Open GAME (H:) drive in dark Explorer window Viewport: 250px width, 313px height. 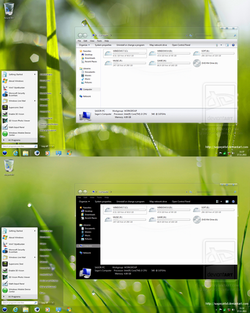pyautogui.click(x=169, y=220)
